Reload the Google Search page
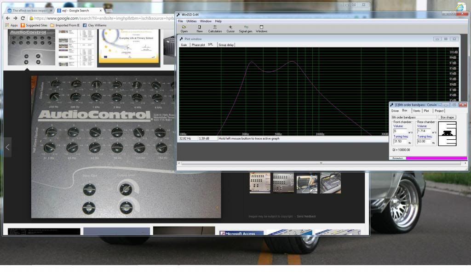Image resolution: width=471 pixels, height=274 pixels. [x=23, y=18]
